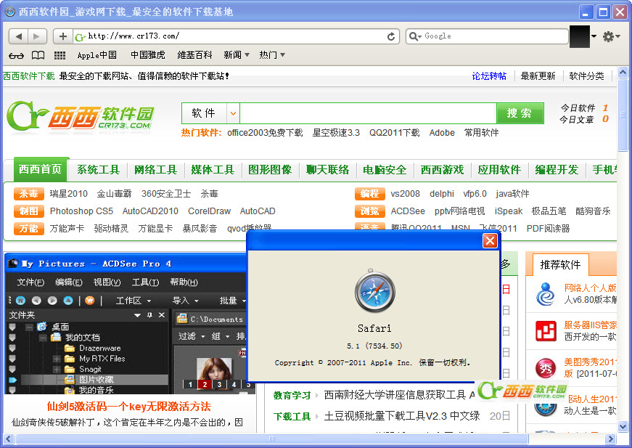Viewport: 632px width, 448px height.
Task: Select 图片收藏 folder in tree
Action: tap(96, 380)
